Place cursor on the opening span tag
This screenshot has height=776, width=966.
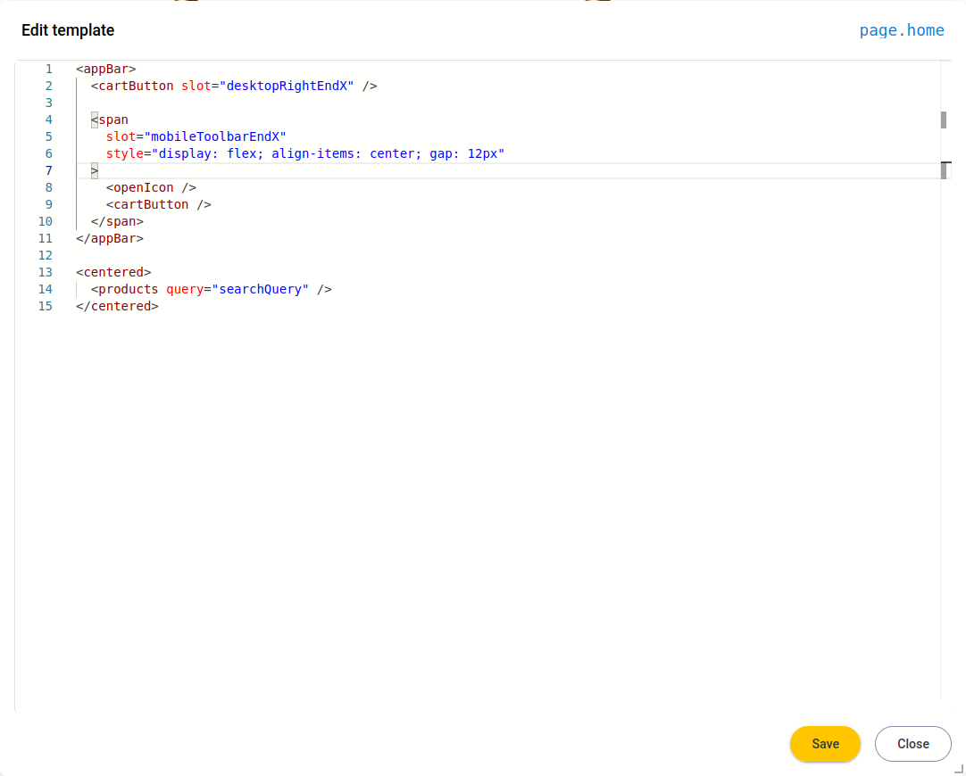[x=112, y=120]
